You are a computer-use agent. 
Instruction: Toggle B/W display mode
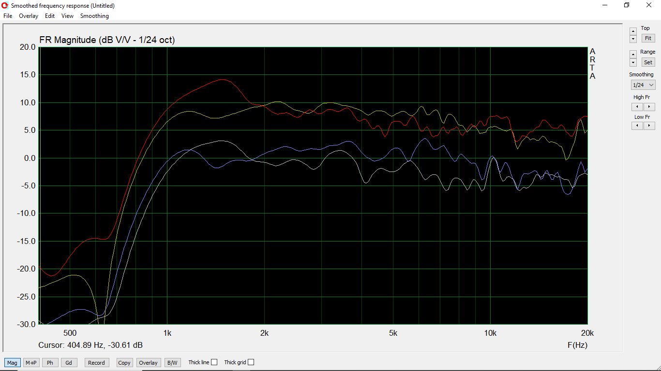[x=172, y=363]
